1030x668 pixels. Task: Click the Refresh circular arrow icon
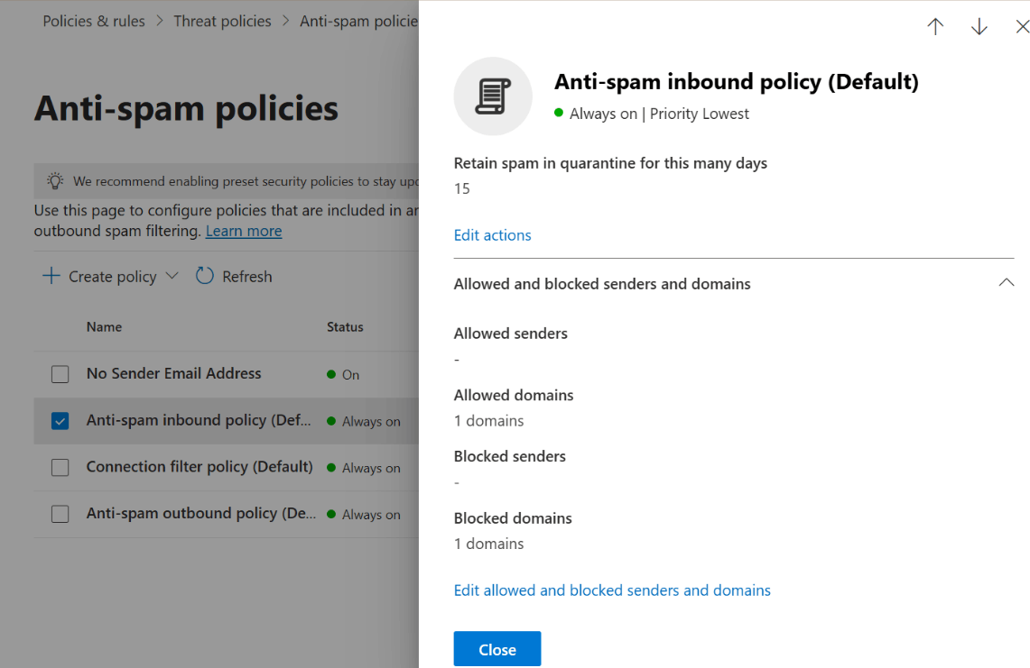tap(205, 276)
